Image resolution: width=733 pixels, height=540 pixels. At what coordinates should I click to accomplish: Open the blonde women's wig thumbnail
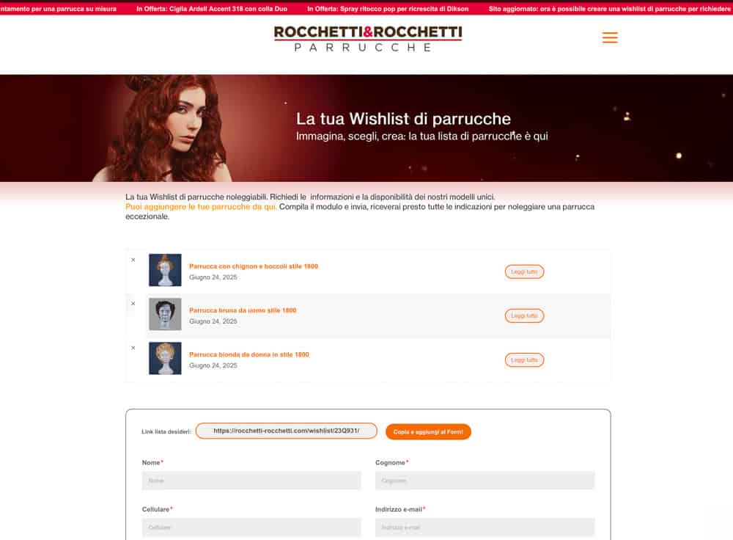(165, 358)
